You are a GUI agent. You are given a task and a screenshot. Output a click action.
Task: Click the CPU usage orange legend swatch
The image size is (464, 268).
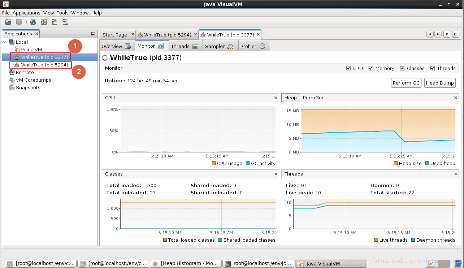coord(214,163)
